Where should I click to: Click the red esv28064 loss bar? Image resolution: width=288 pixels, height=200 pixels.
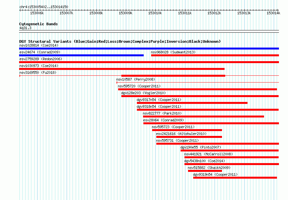coord(211,123)
